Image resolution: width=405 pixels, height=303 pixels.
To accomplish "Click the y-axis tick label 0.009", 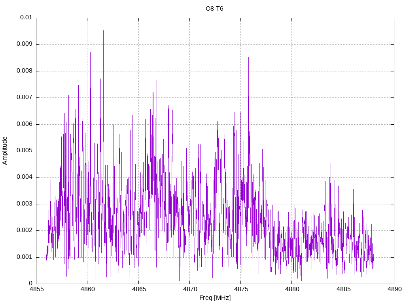I will [25, 44].
